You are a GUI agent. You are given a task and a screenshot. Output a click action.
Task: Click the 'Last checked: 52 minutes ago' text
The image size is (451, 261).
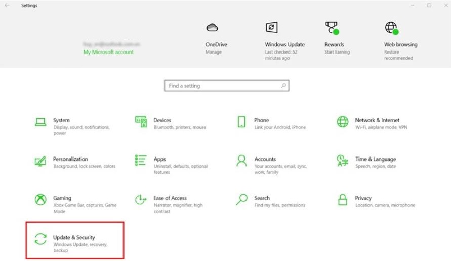281,55
